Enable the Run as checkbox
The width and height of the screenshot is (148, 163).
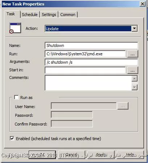pos(16,97)
